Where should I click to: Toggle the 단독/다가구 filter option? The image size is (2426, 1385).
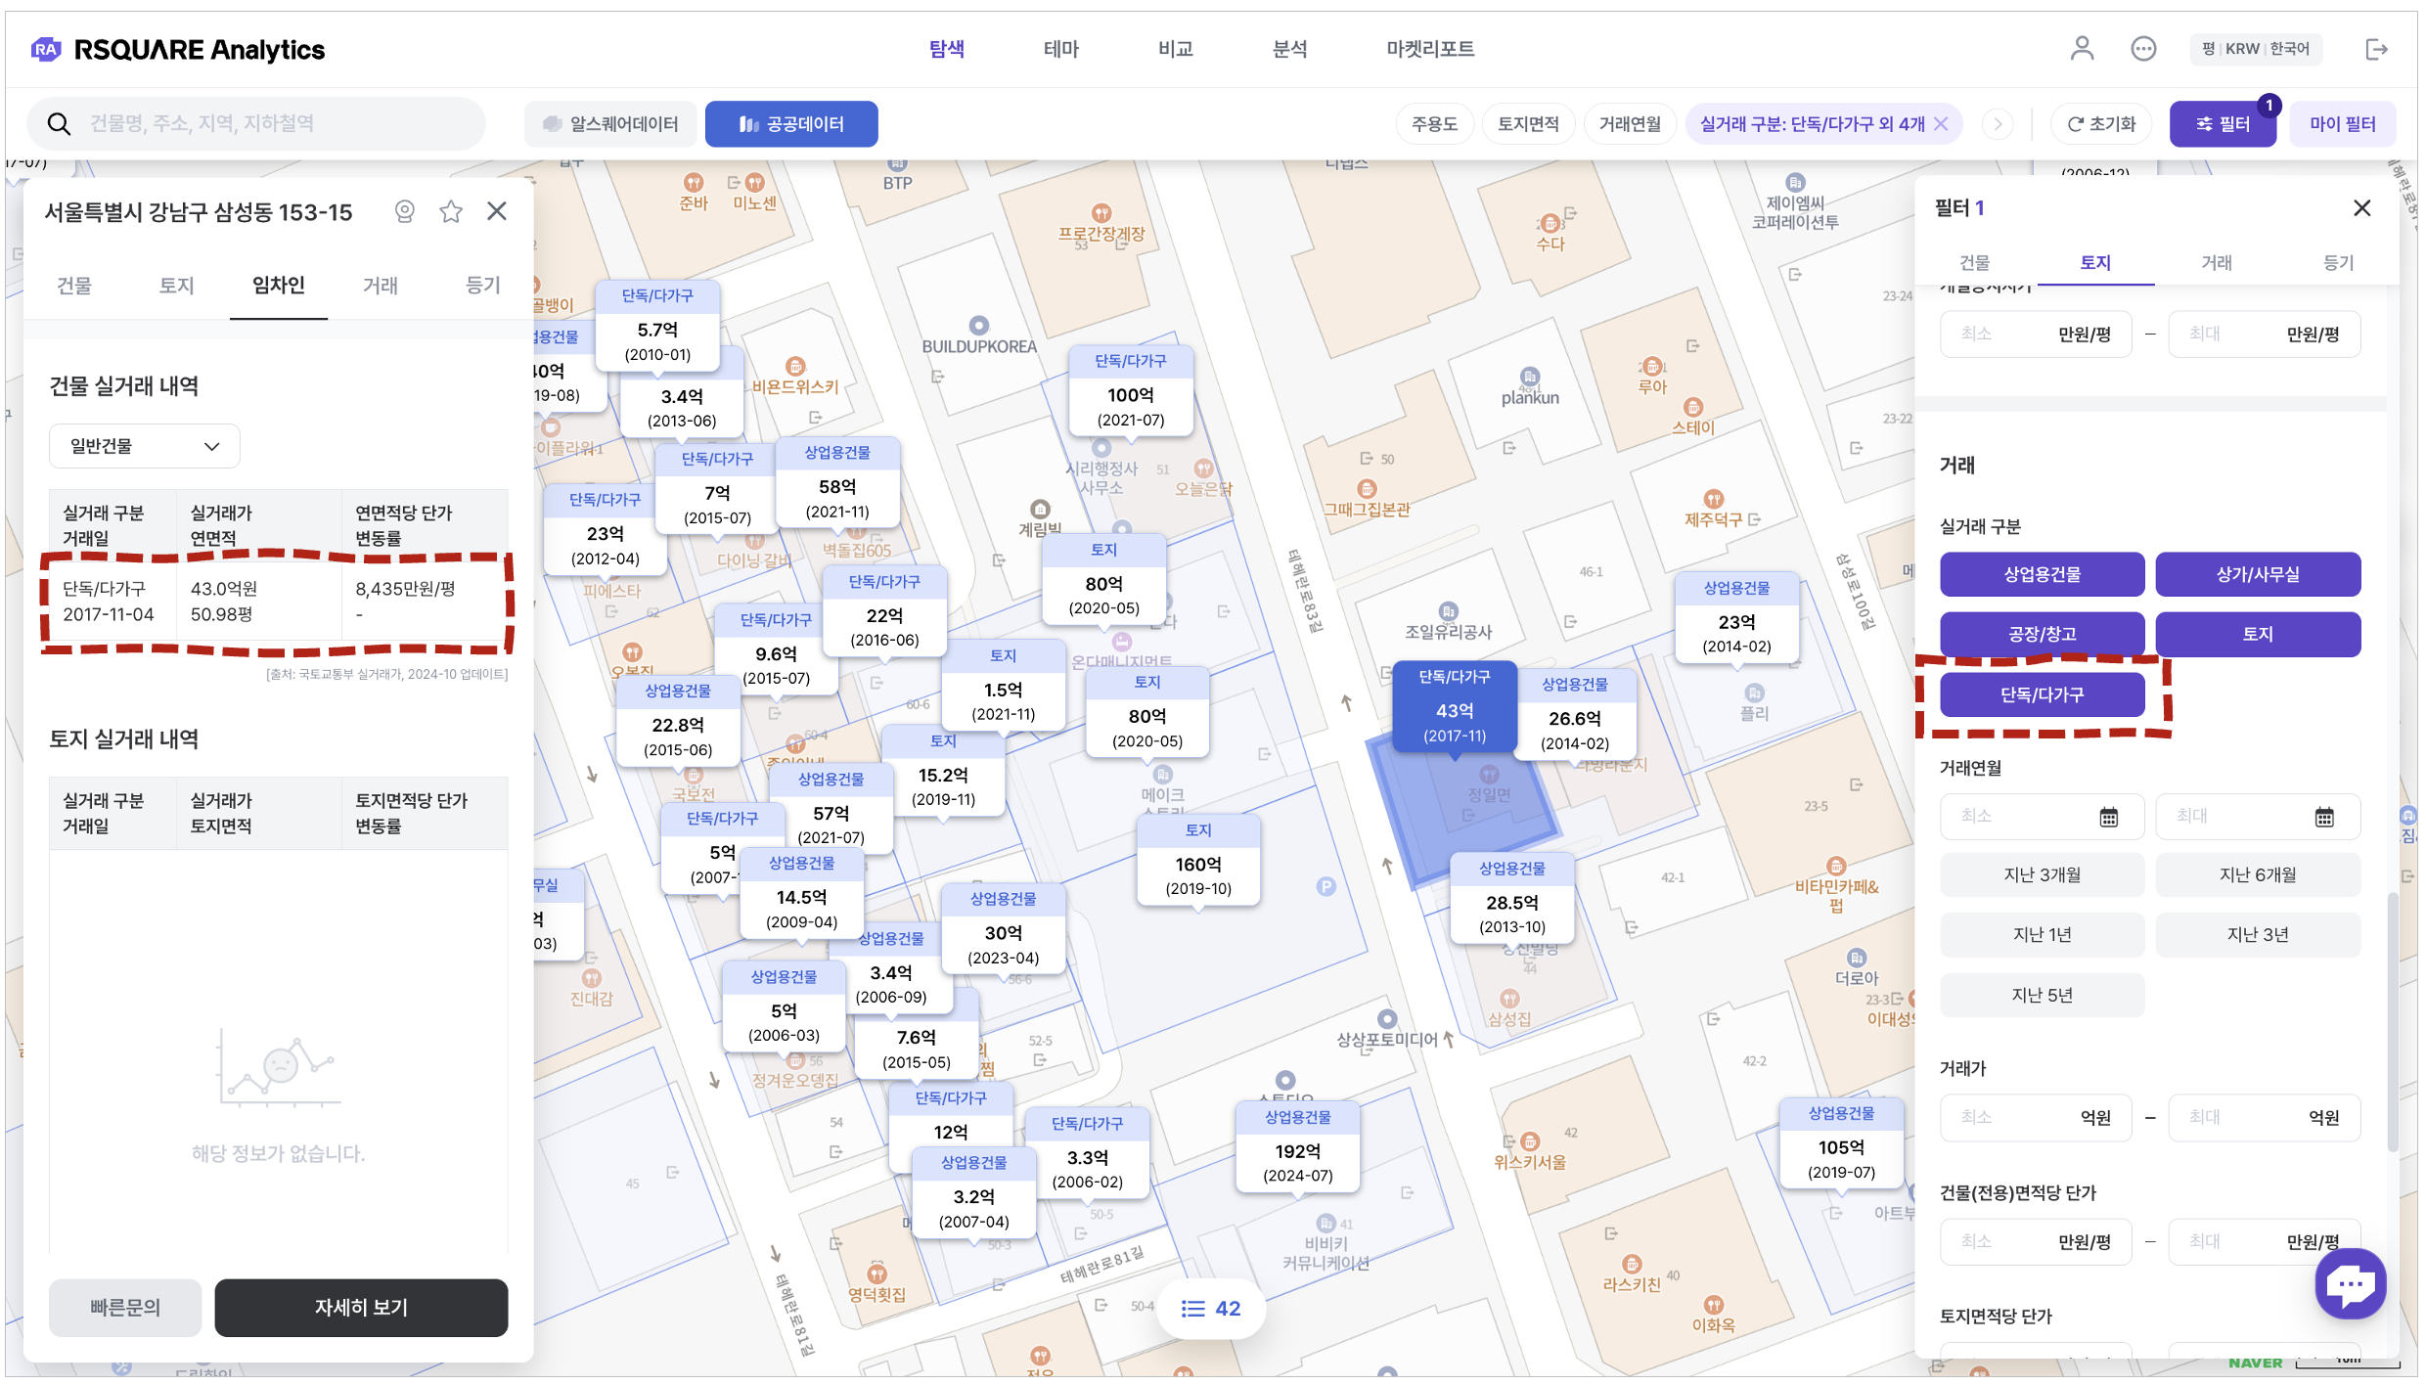pyautogui.click(x=2042, y=694)
